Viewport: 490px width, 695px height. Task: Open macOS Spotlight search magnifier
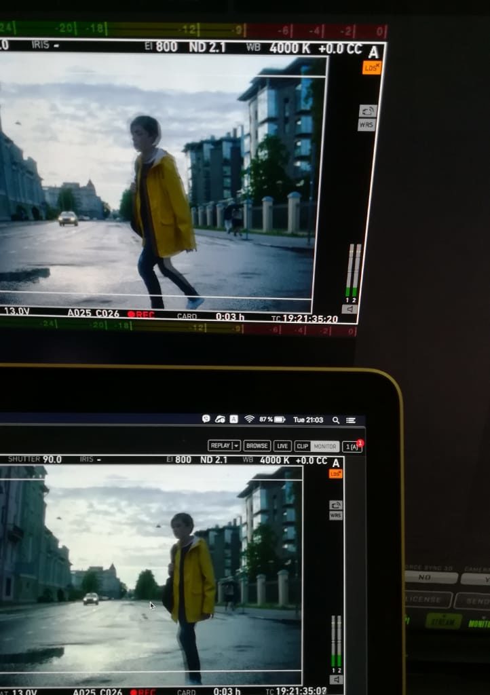pos(336,420)
